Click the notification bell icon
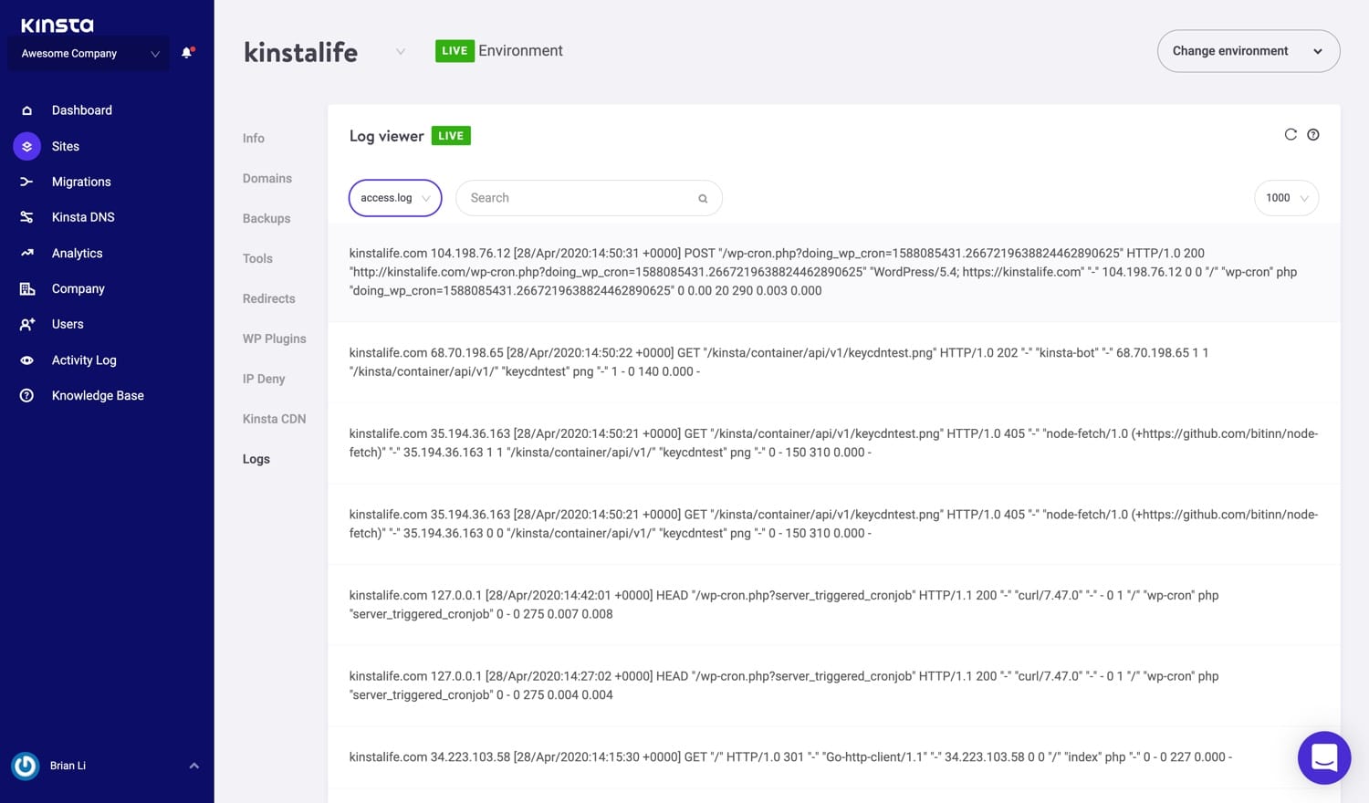The image size is (1369, 803). (x=187, y=53)
